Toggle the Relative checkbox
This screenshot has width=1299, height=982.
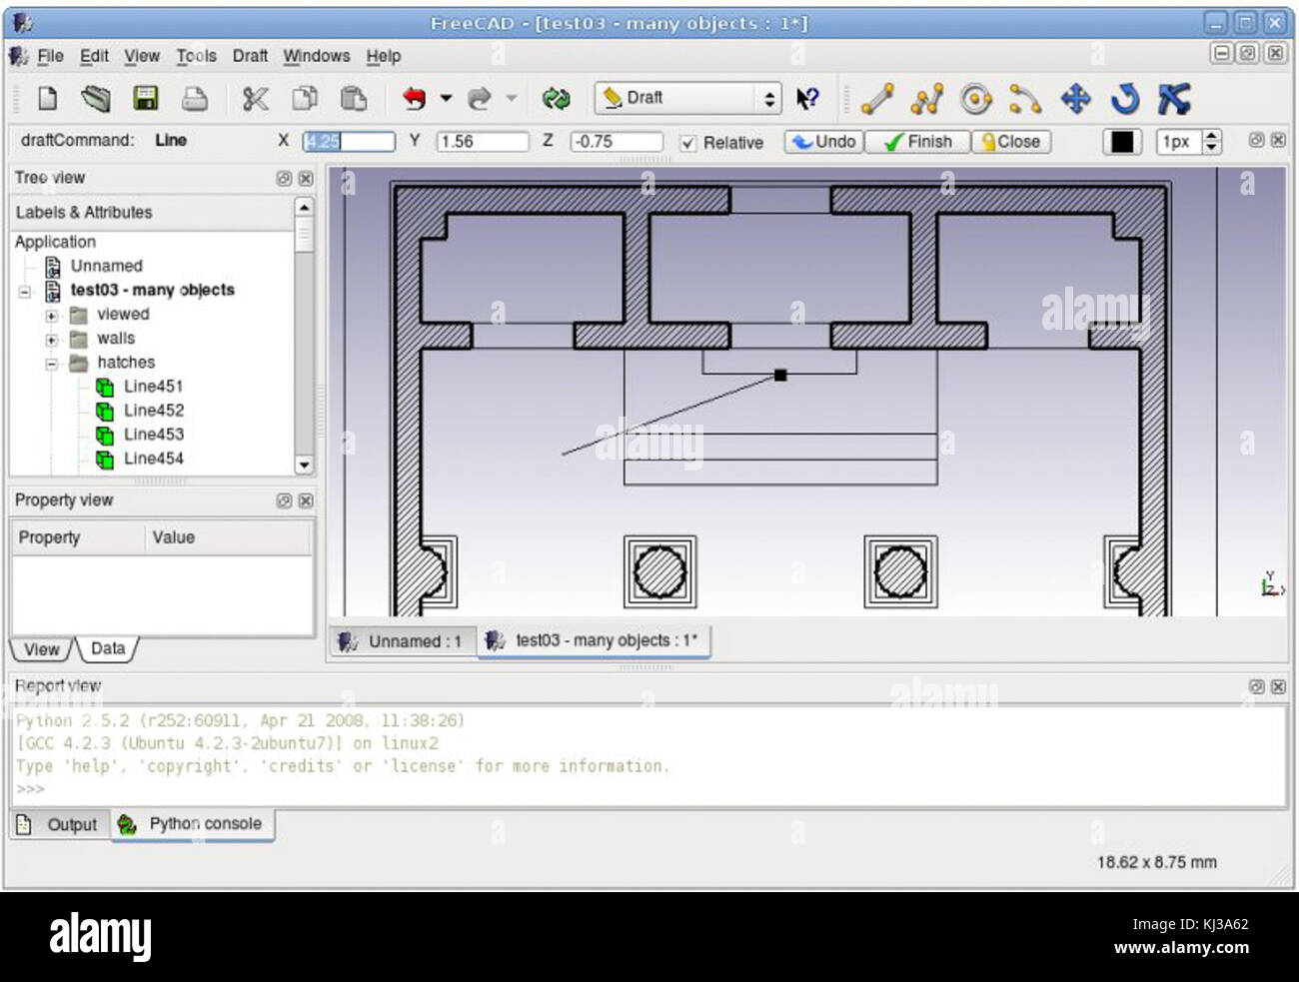point(687,143)
